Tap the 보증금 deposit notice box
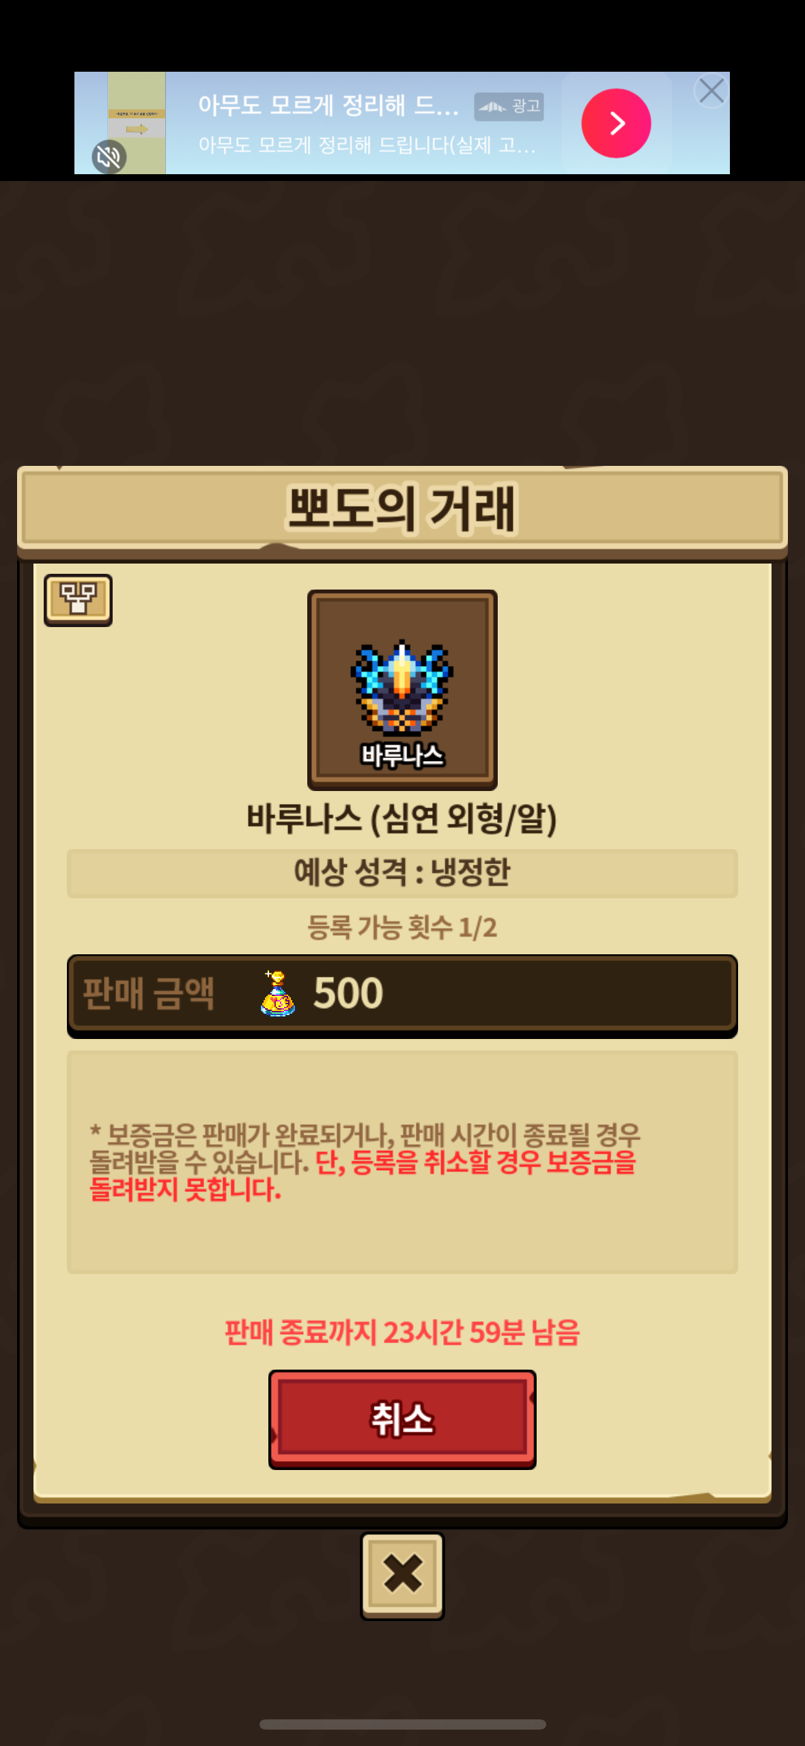Screen dimensions: 805x1746 coord(402,1162)
